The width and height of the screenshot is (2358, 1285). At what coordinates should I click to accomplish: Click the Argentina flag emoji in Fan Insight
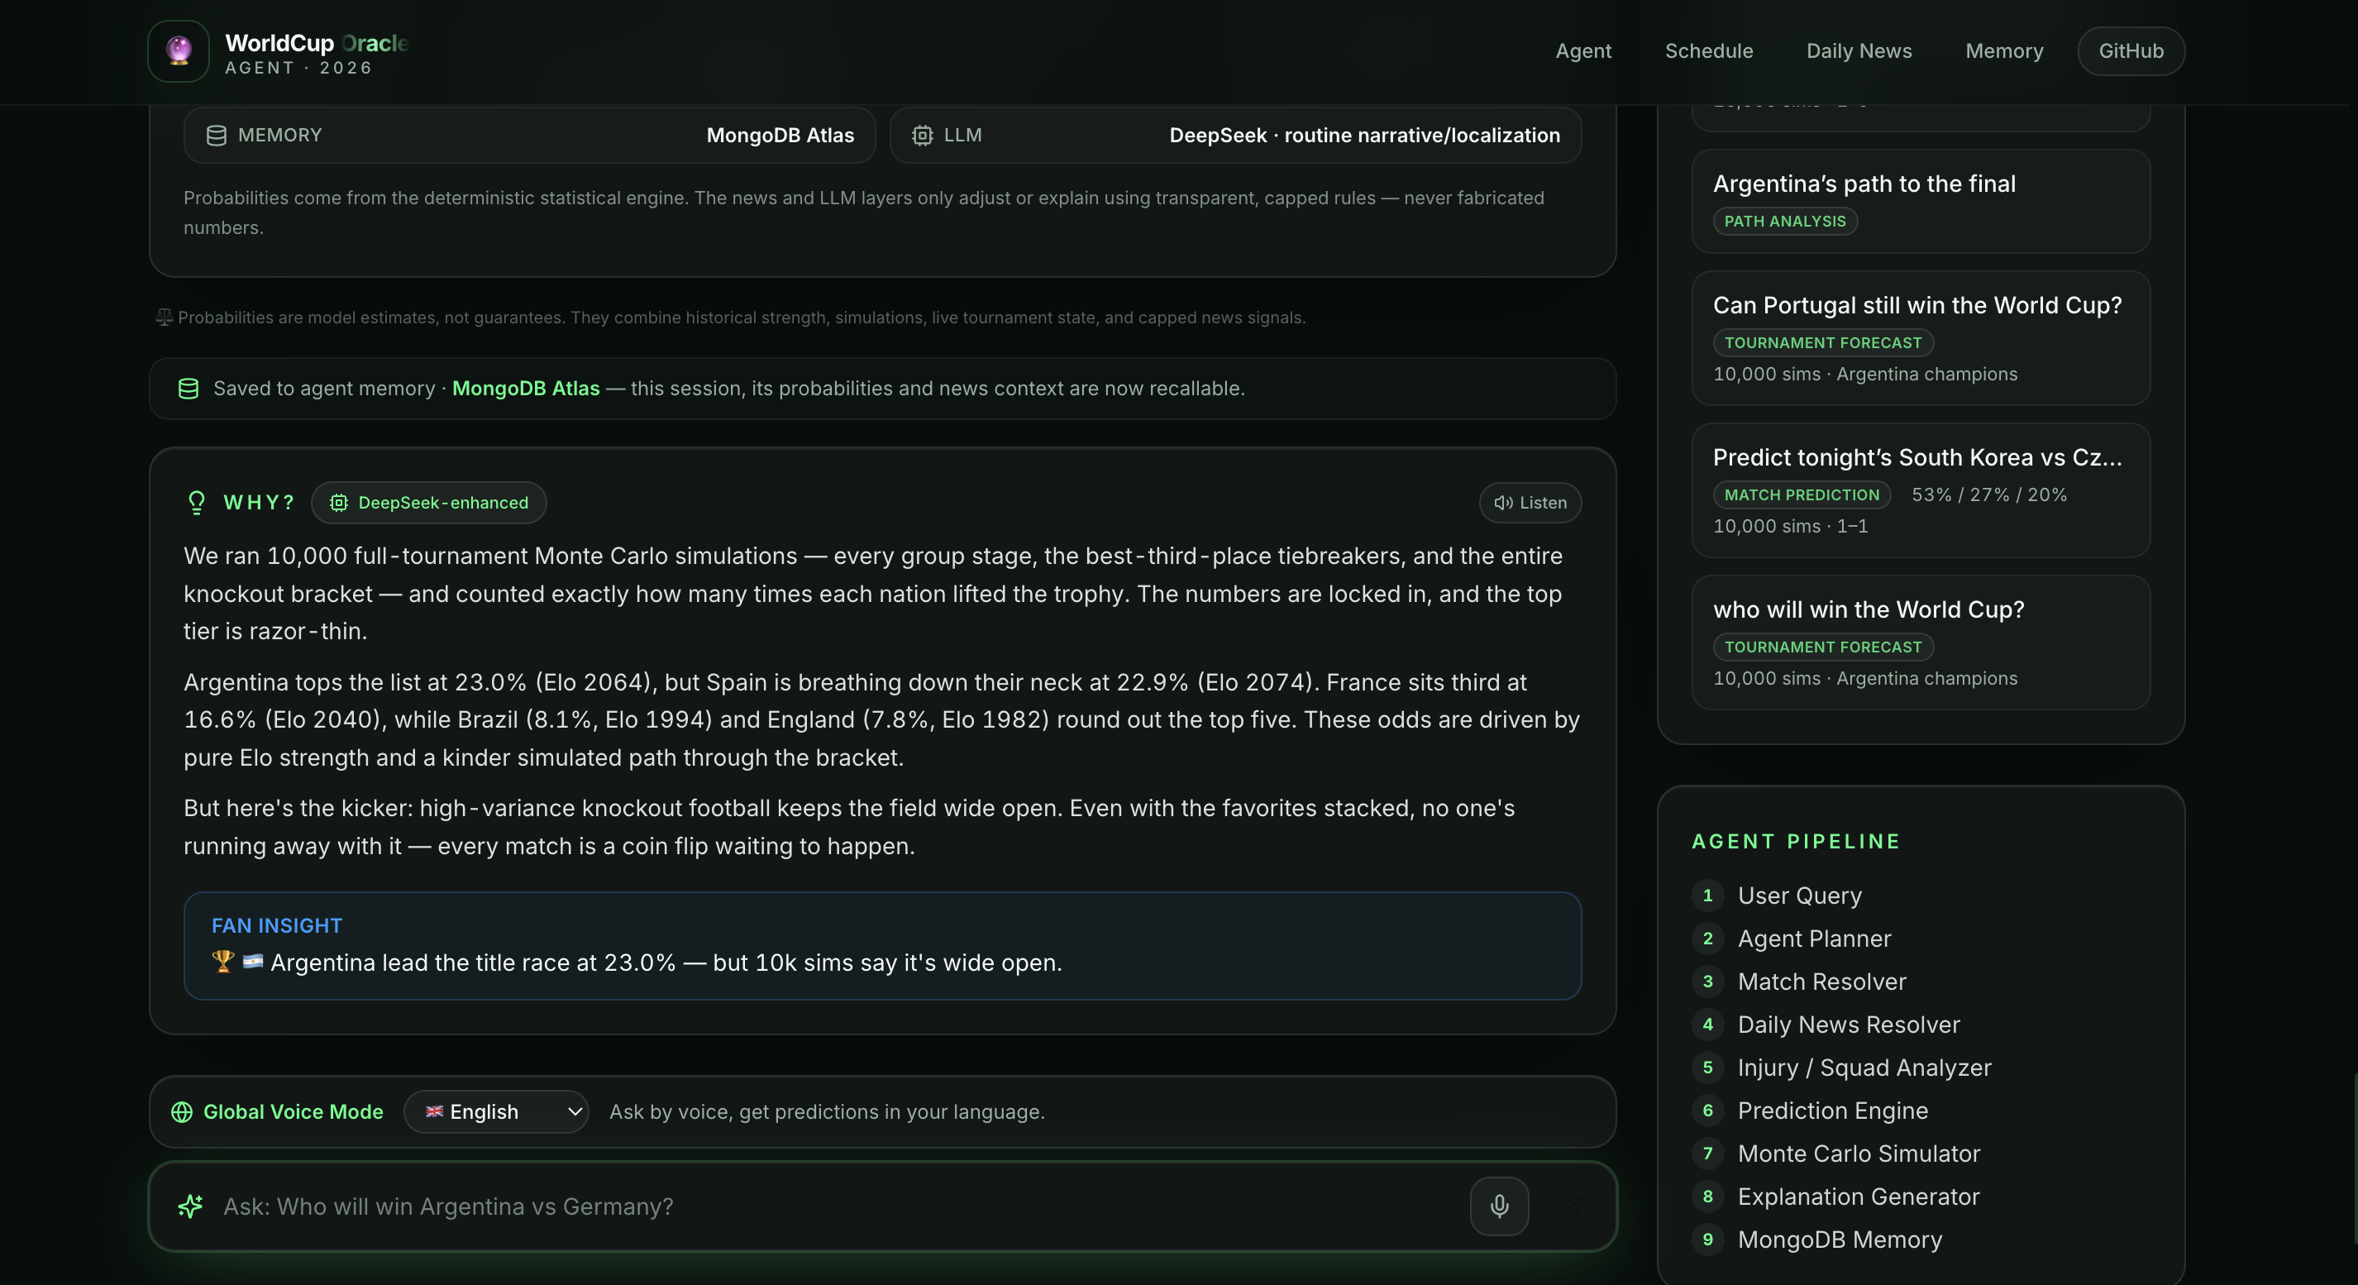click(253, 961)
